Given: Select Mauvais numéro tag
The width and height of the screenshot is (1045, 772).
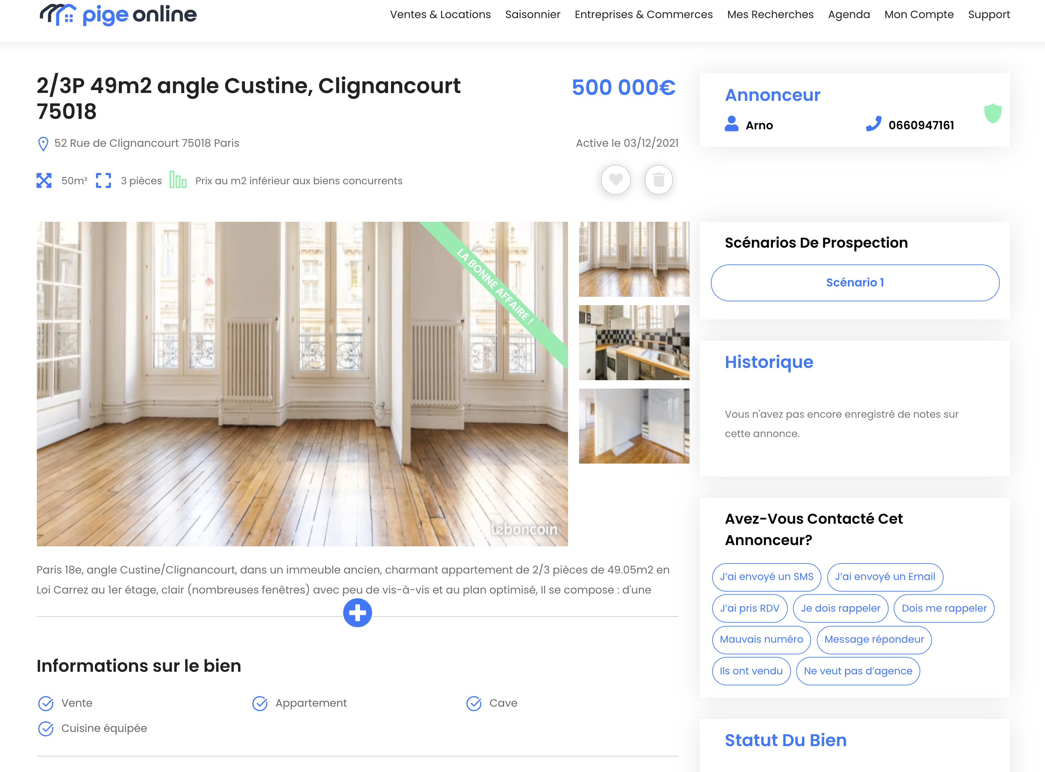Looking at the screenshot, I should coord(761,640).
